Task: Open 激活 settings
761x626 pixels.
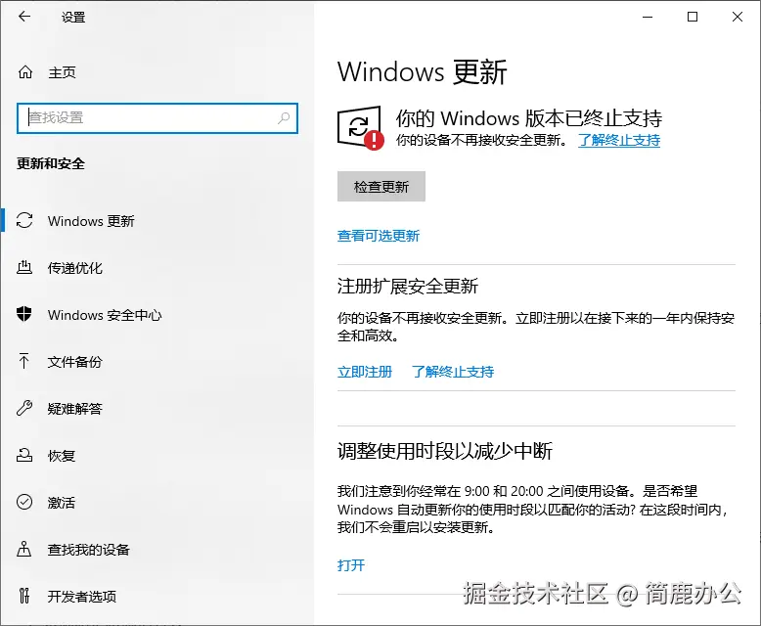Action: coord(157,502)
